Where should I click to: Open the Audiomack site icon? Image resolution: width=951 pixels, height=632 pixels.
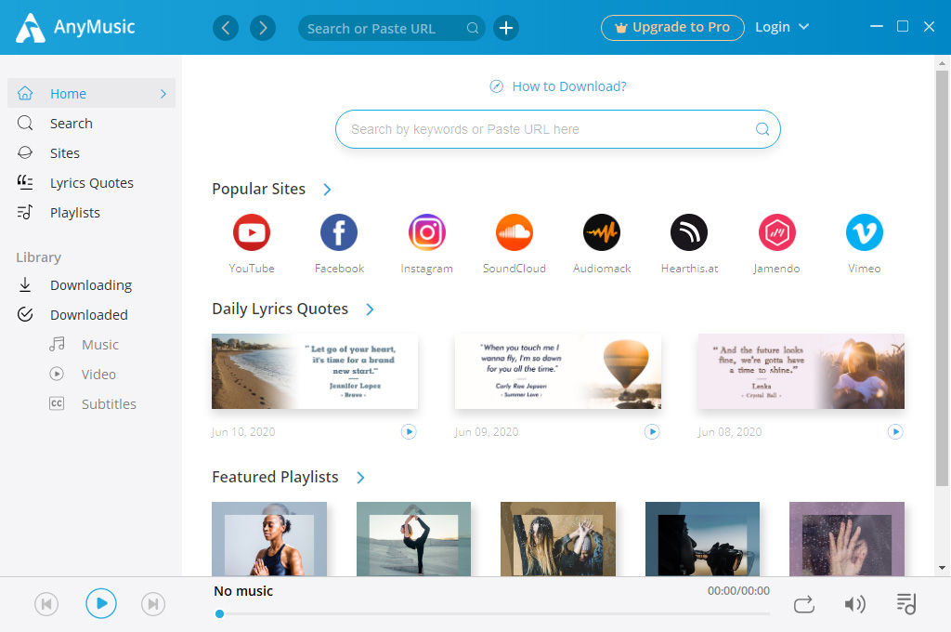point(602,232)
